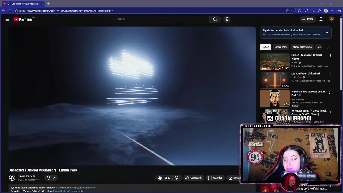Open options for Let You Fade video
Viewport: 343px width, 193px height.
330,74
